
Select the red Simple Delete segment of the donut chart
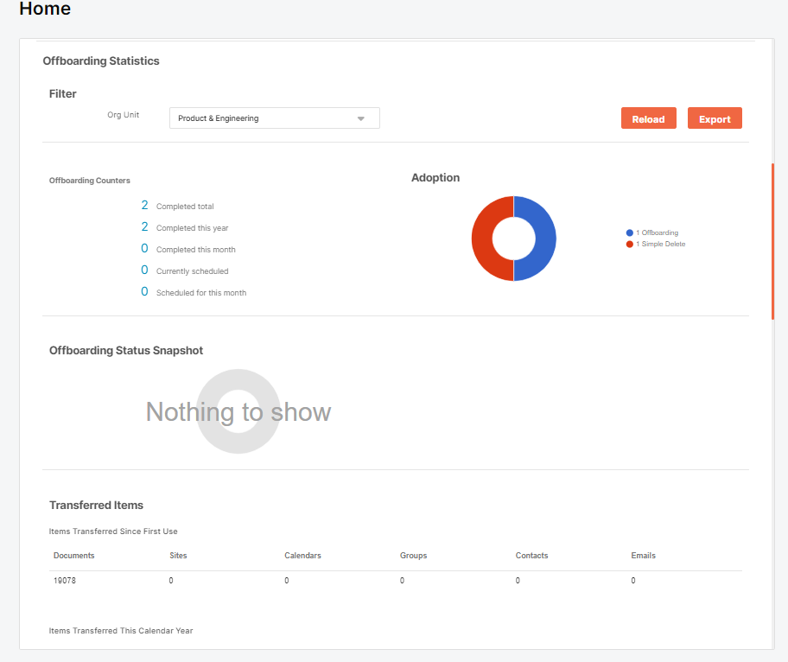484,239
